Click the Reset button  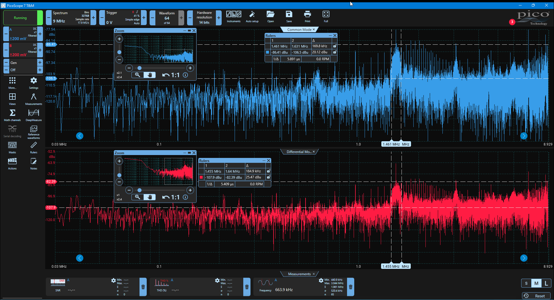[x=536, y=296]
